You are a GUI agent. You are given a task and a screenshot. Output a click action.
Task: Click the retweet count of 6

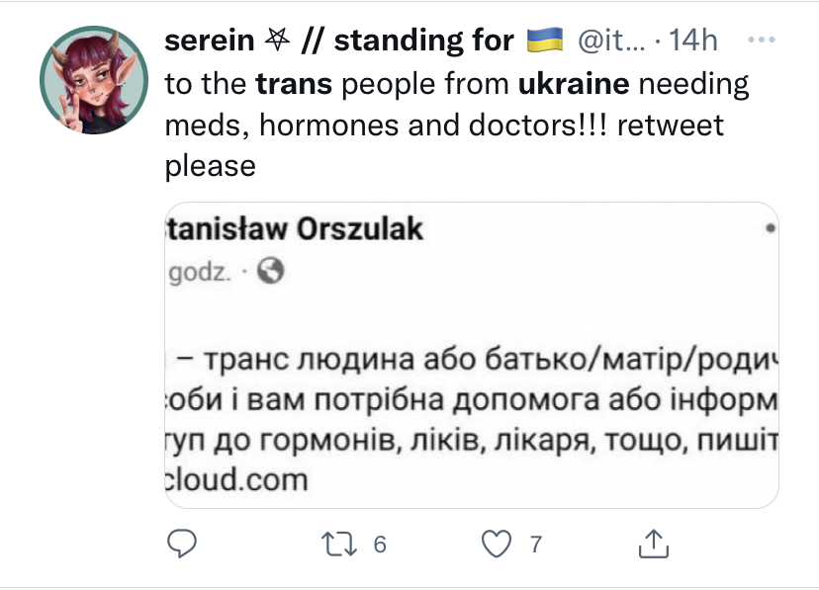[x=378, y=544]
